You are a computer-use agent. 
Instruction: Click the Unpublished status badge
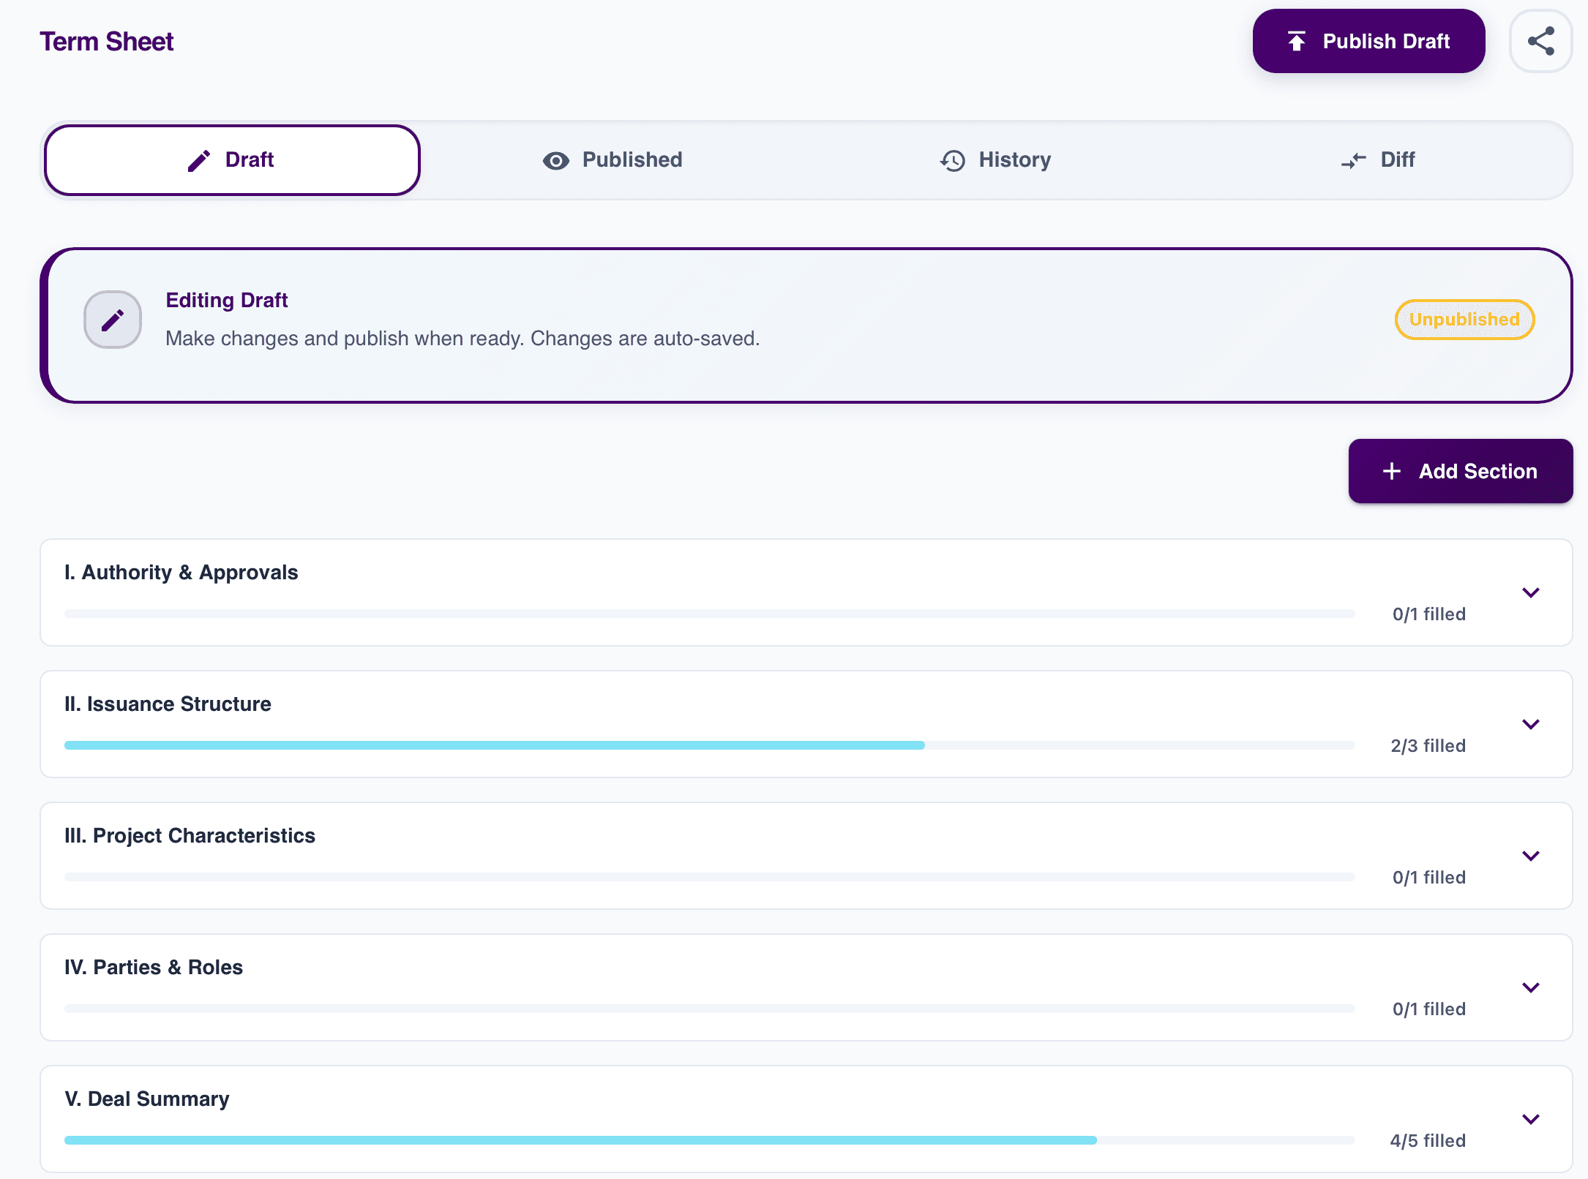pos(1464,320)
